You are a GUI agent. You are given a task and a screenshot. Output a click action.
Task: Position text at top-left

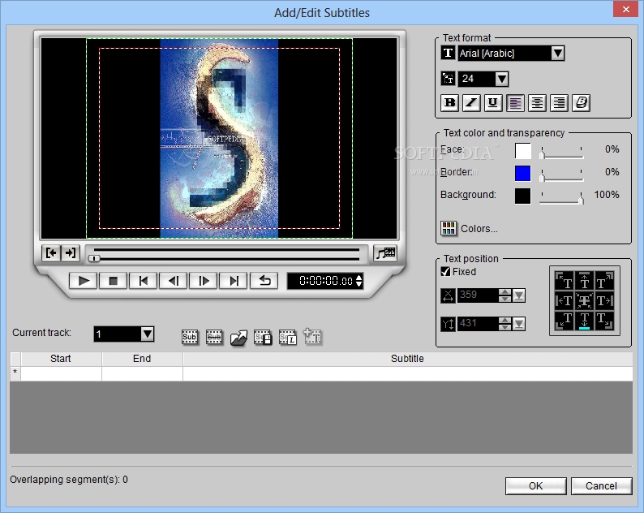point(565,281)
